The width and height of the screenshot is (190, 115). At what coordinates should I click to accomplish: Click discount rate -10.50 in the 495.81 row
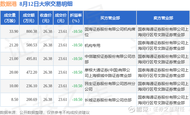click(x=77, y=59)
